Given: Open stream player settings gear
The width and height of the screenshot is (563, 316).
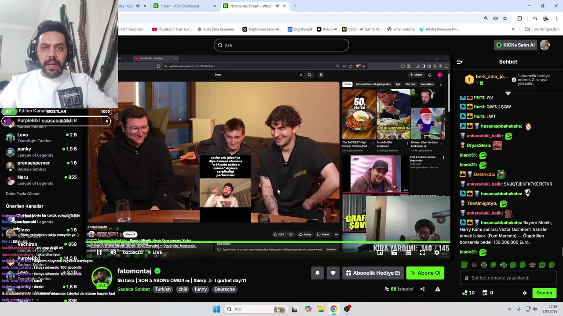Looking at the screenshot, I should (x=437, y=252).
